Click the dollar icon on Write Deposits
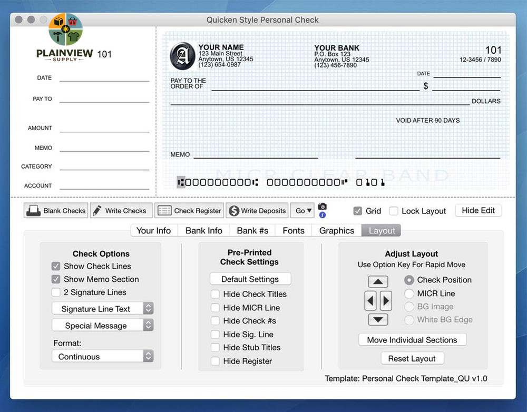This screenshot has height=412, width=527. point(234,211)
